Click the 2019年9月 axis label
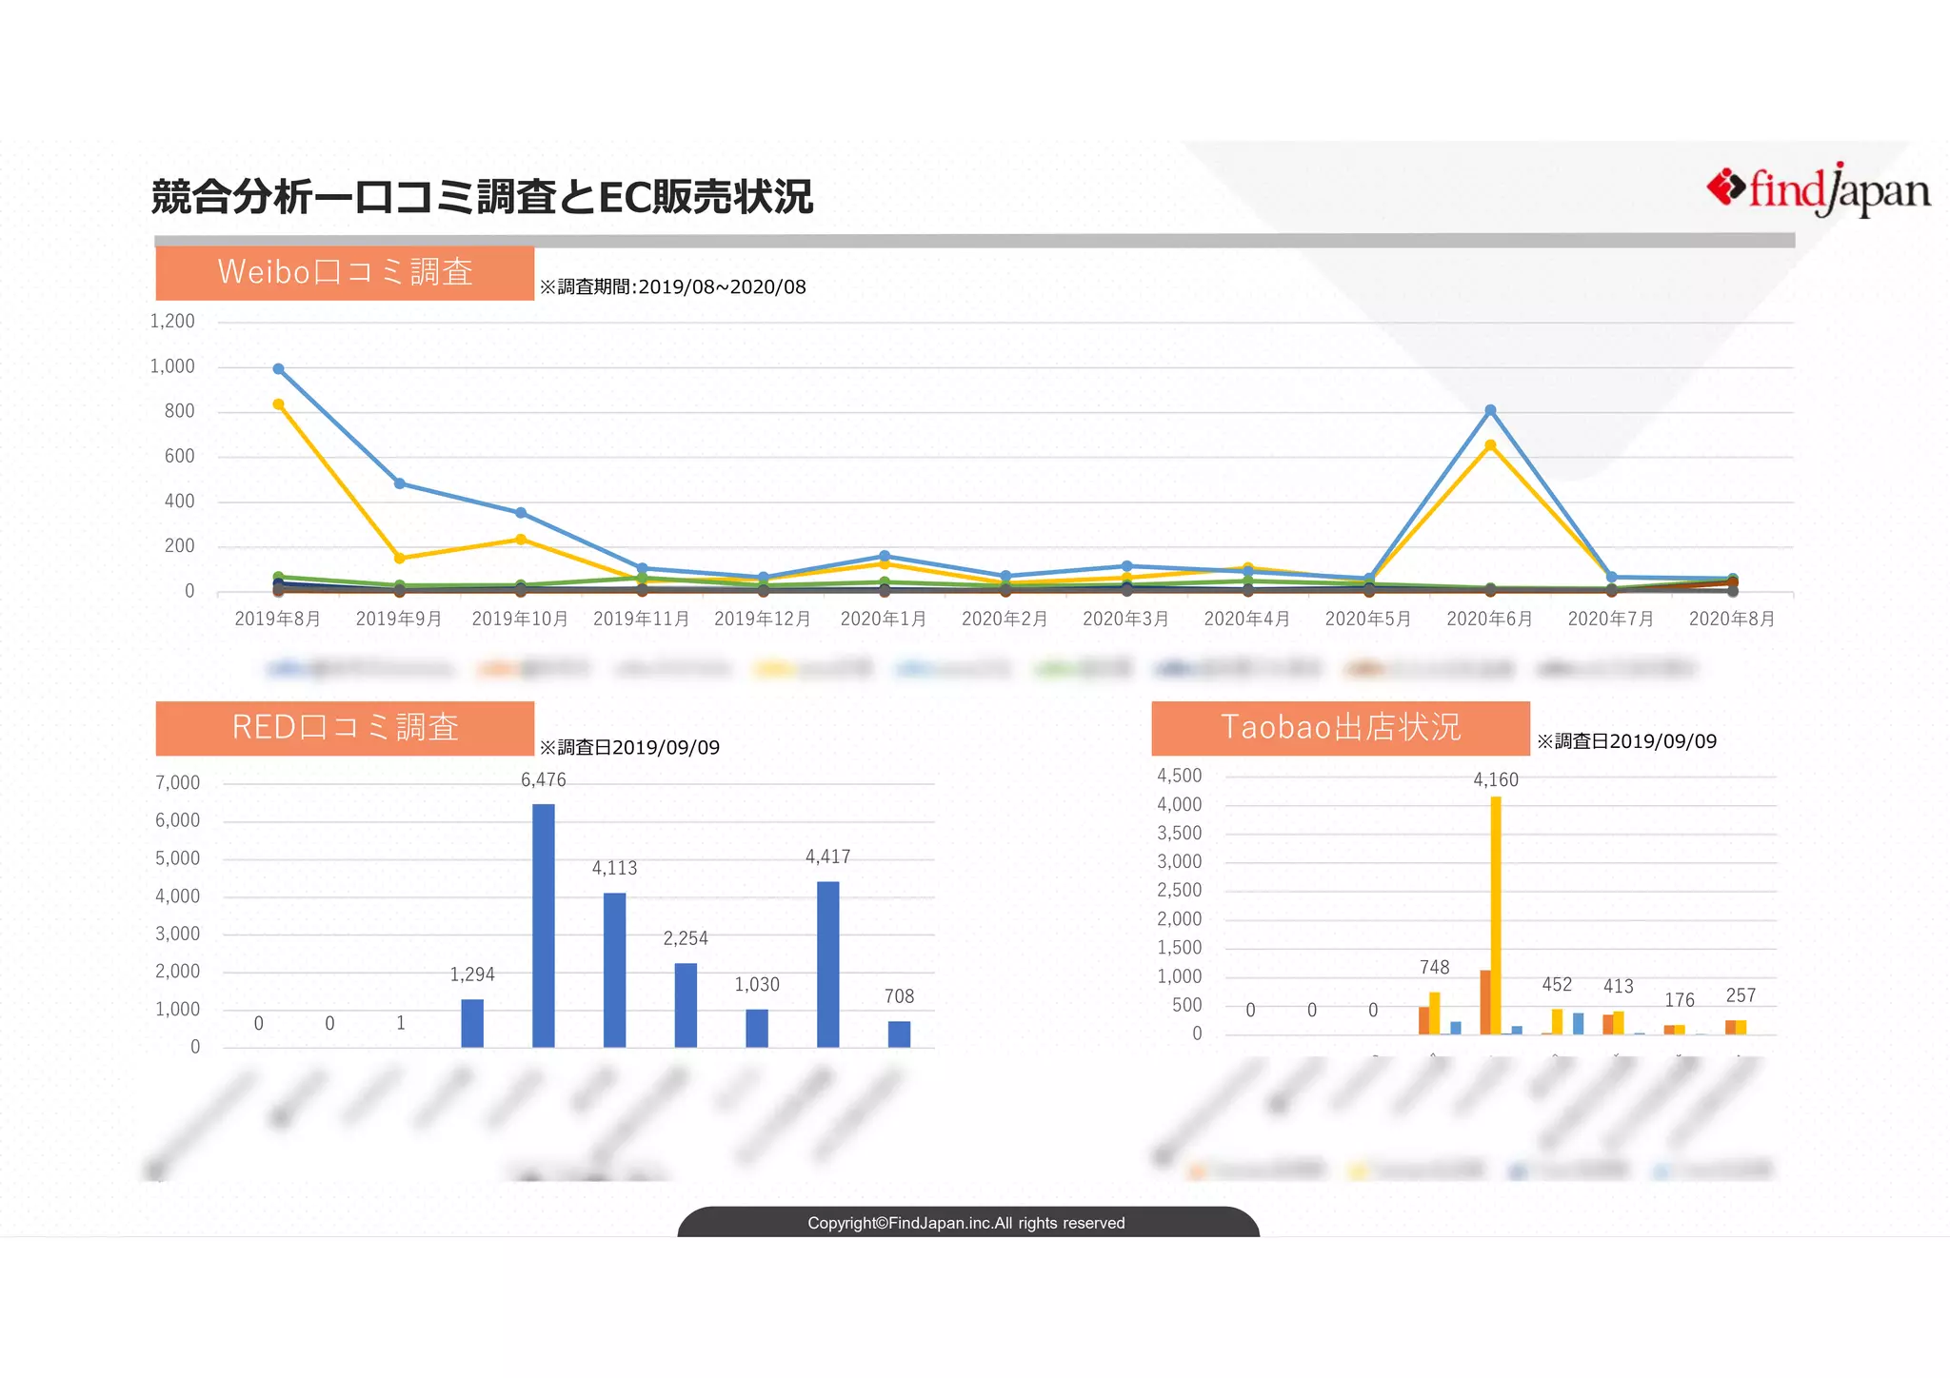This screenshot has height=1378, width=1950. coord(399,619)
